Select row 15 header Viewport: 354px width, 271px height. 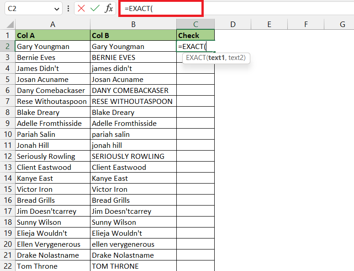(x=7, y=189)
